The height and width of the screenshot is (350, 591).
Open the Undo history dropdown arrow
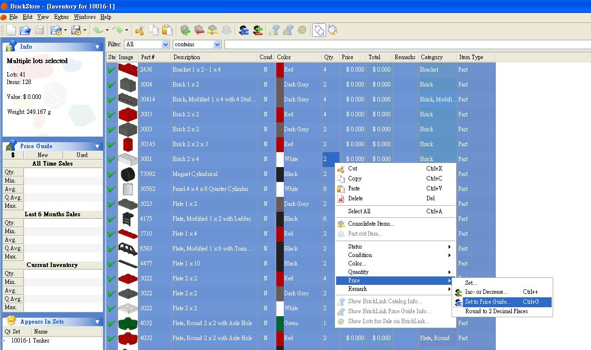pyautogui.click(x=107, y=30)
